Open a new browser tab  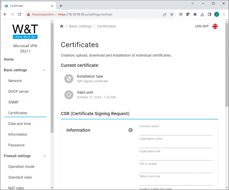point(61,6)
